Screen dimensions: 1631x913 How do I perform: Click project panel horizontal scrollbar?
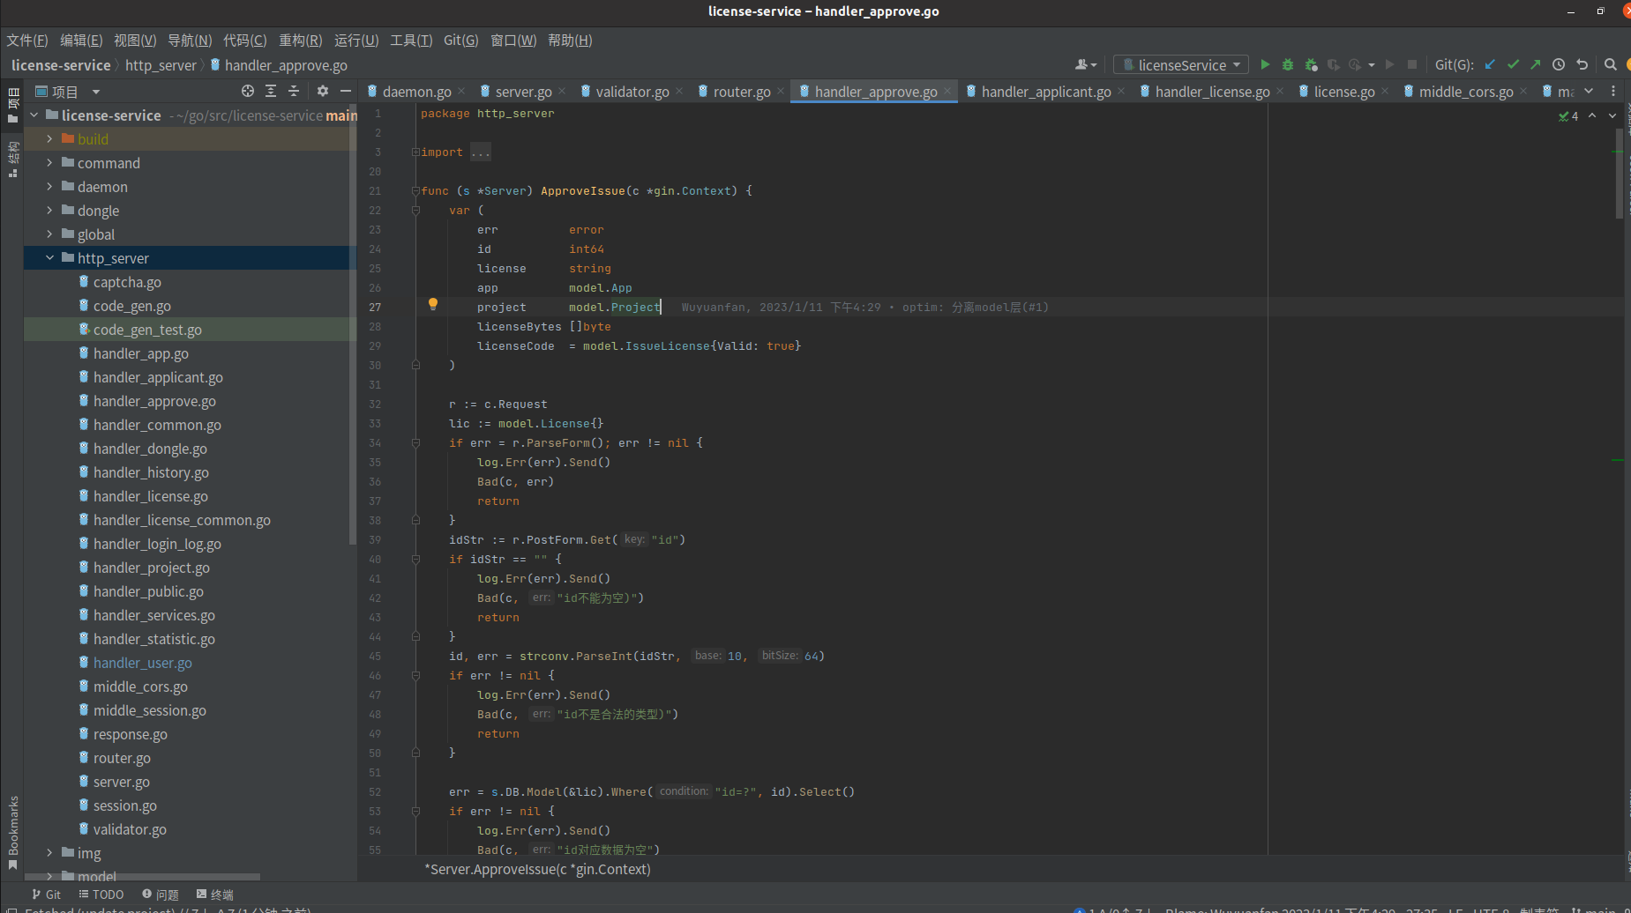point(142,877)
